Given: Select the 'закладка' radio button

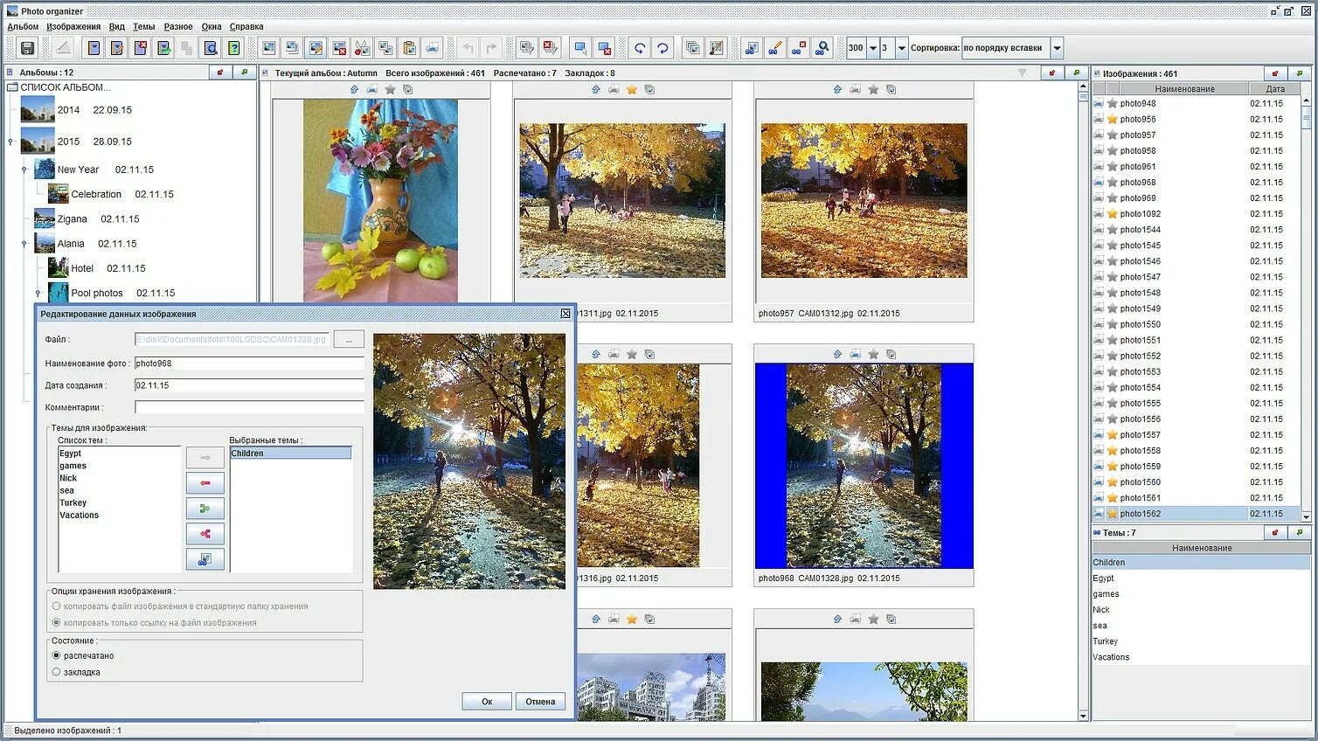Looking at the screenshot, I should (57, 672).
